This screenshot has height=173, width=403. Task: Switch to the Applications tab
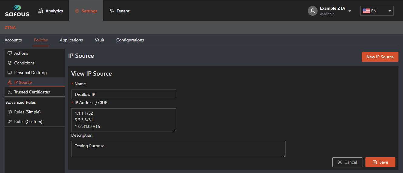[71, 40]
